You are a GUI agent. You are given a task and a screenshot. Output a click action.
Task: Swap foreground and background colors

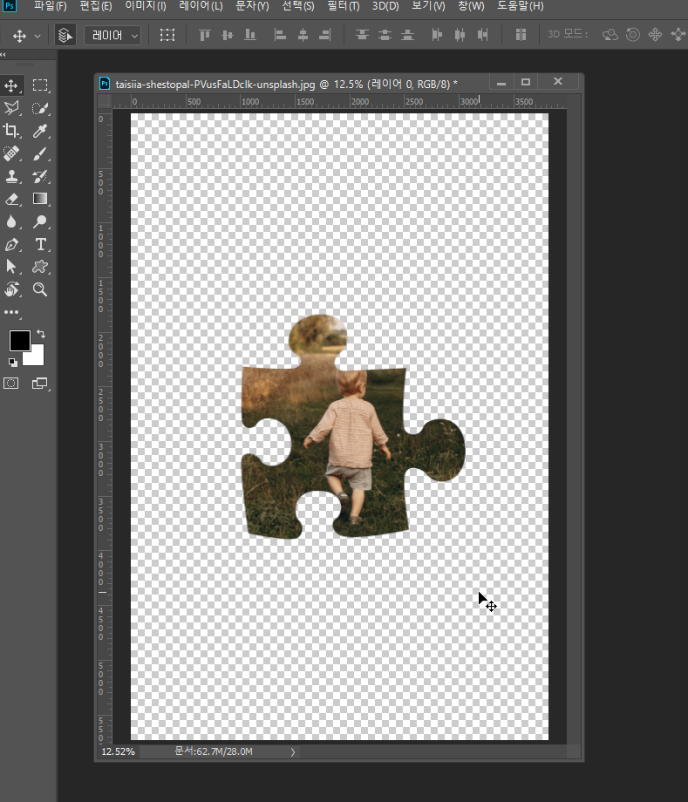pos(41,334)
